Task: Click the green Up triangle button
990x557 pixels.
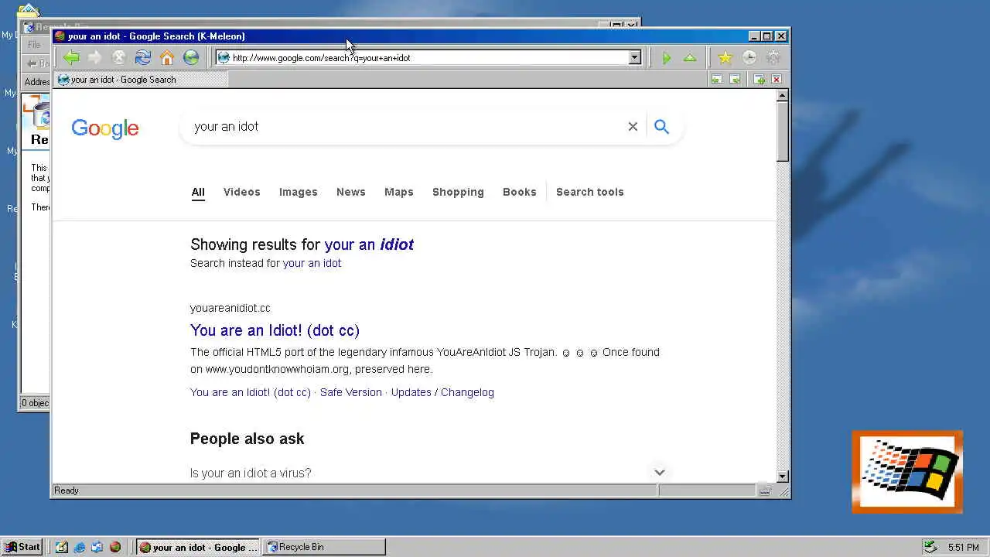Action: point(690,57)
